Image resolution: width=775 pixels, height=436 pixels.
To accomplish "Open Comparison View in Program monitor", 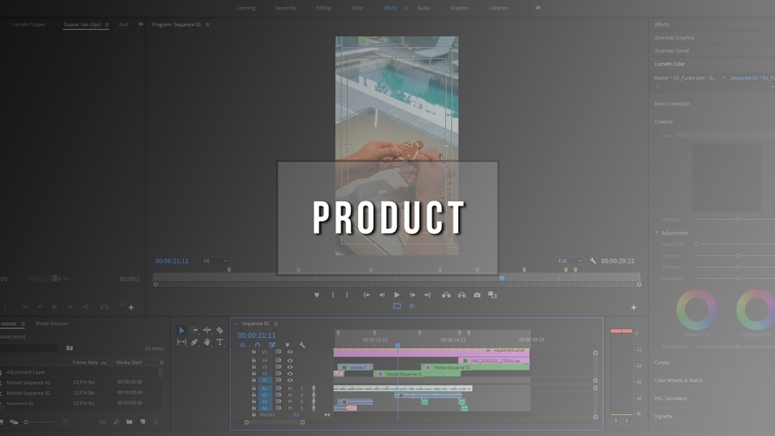I will [x=492, y=295].
